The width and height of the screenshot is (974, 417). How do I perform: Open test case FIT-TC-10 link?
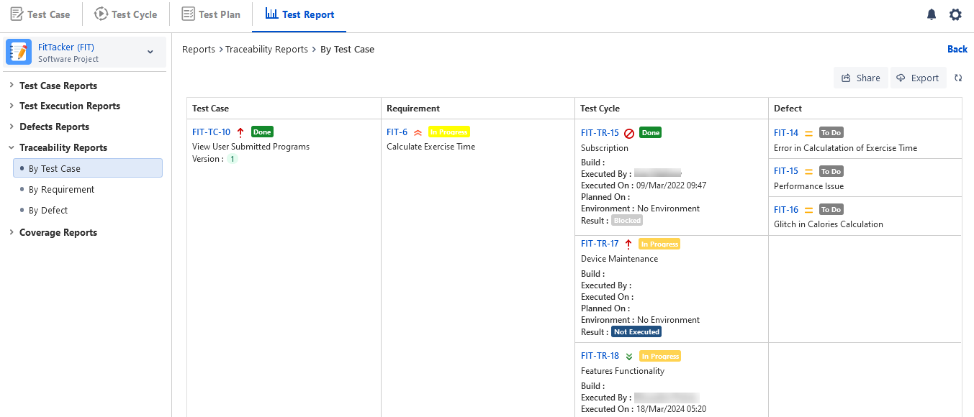point(212,132)
